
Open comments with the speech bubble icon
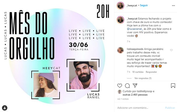click(127, 86)
